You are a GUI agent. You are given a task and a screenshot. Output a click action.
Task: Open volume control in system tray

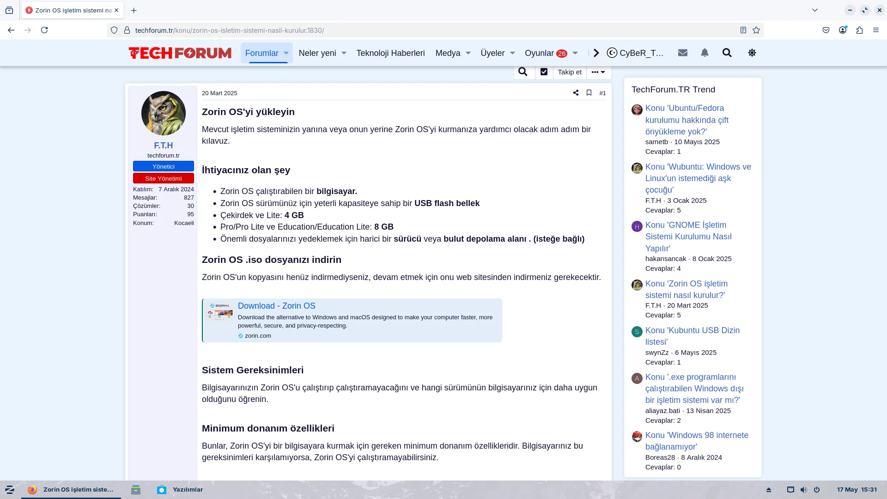(803, 490)
